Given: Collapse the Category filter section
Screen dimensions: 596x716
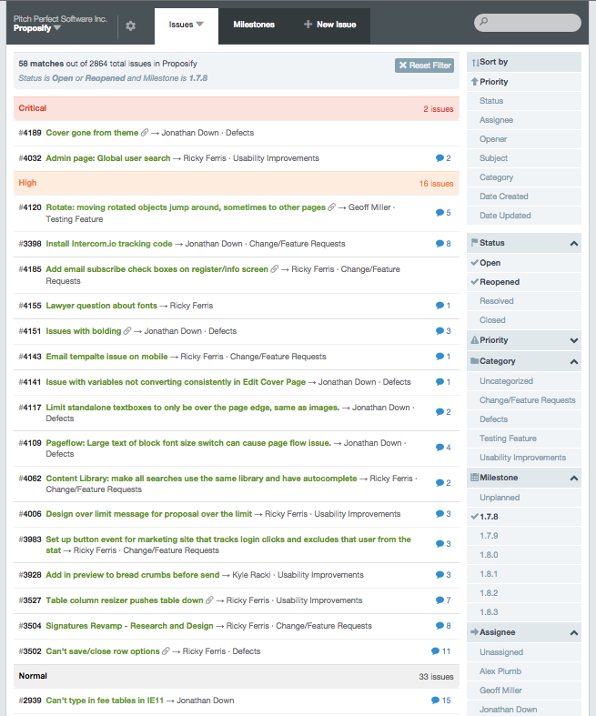Looking at the screenshot, I should point(574,362).
